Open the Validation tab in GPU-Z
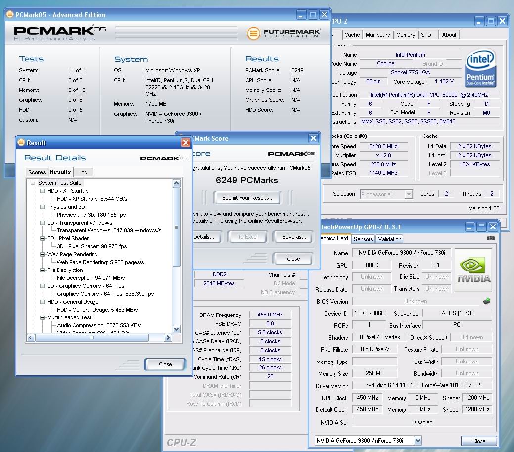 [x=390, y=239]
